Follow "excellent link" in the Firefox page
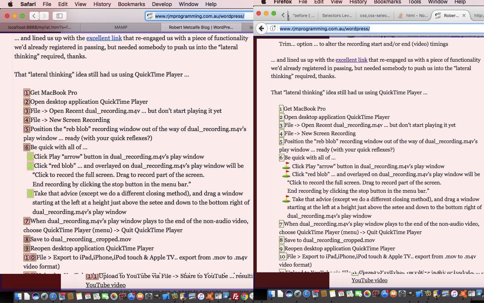 coord(351,60)
